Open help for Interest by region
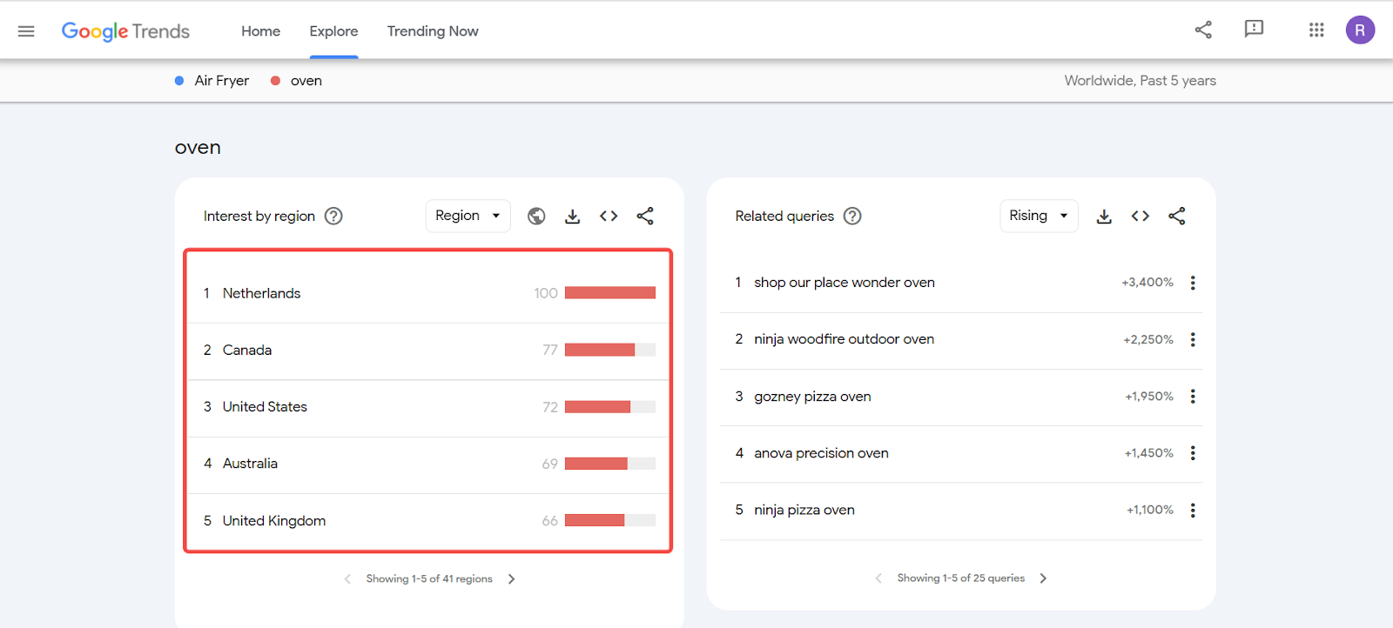 [x=333, y=216]
